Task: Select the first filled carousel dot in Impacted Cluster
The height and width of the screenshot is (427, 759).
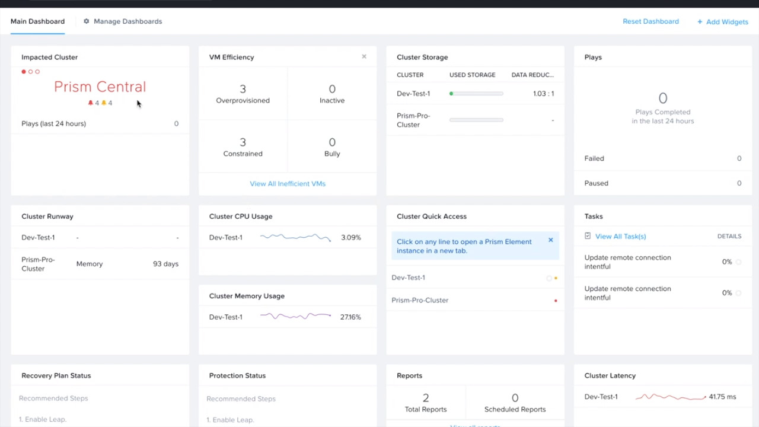Action: pos(24,72)
